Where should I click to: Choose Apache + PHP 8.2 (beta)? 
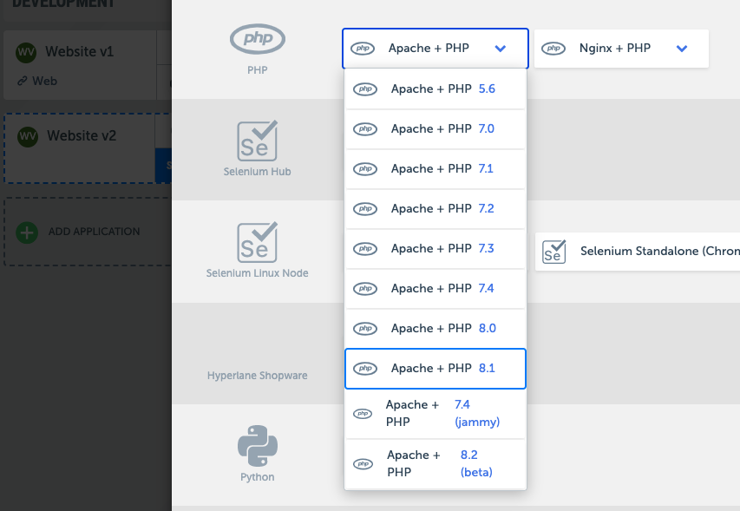[435, 464]
